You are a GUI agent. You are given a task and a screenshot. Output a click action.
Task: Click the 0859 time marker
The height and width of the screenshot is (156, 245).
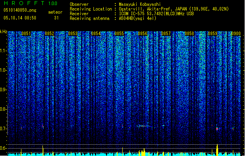click(213, 34)
